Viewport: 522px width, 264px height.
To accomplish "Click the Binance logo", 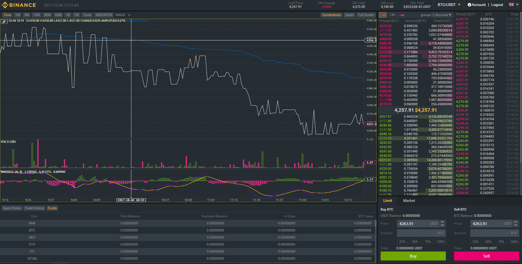I will 19,5.
